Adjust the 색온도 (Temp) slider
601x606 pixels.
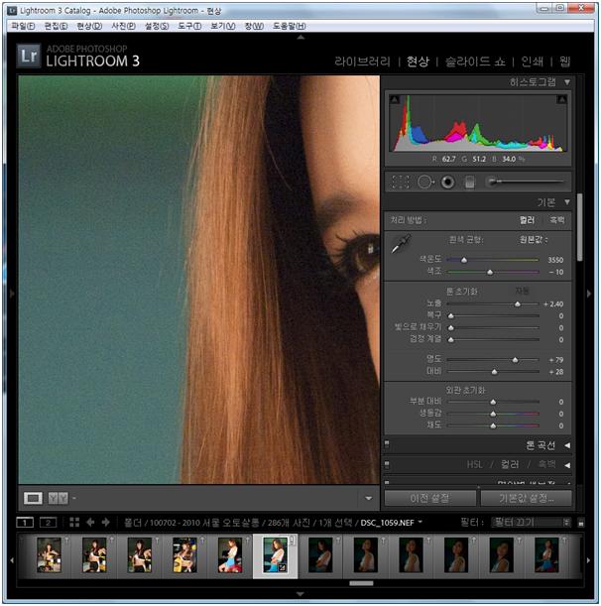[464, 260]
